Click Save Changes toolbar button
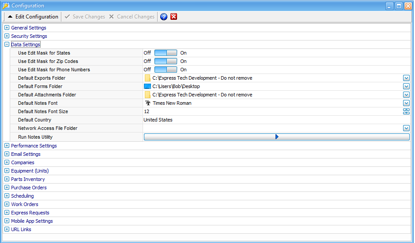The image size is (415, 243). [x=85, y=17]
